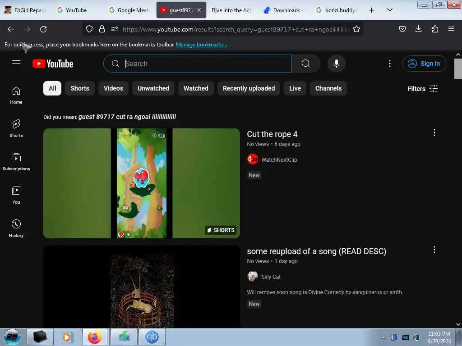This screenshot has height=346, width=462.
Task: Open the extensions puzzle icon
Action: point(435,29)
